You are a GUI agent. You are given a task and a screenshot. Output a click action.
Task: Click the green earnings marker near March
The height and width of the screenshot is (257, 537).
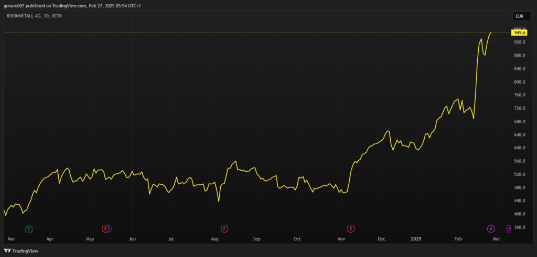click(x=29, y=229)
